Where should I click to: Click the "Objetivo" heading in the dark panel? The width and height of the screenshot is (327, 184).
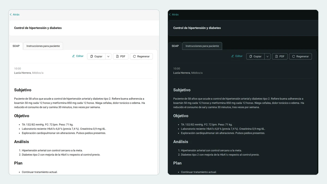tap(181, 116)
